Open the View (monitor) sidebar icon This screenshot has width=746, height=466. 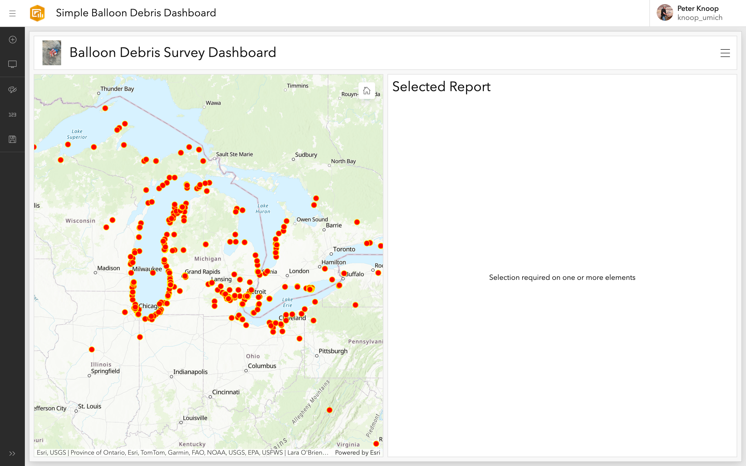point(12,64)
